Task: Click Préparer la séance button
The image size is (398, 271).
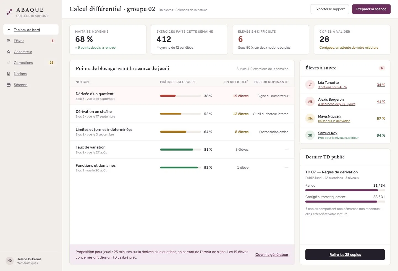Action: pos(371,9)
